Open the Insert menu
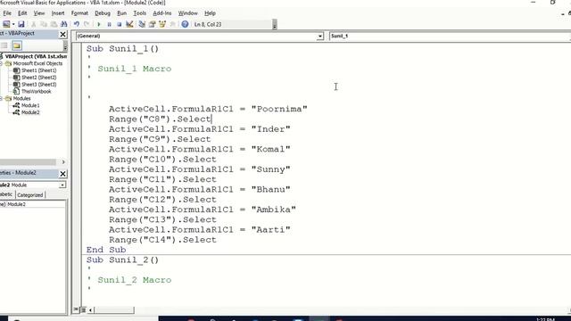Viewport: 571px width, 321px height. [x=57, y=13]
